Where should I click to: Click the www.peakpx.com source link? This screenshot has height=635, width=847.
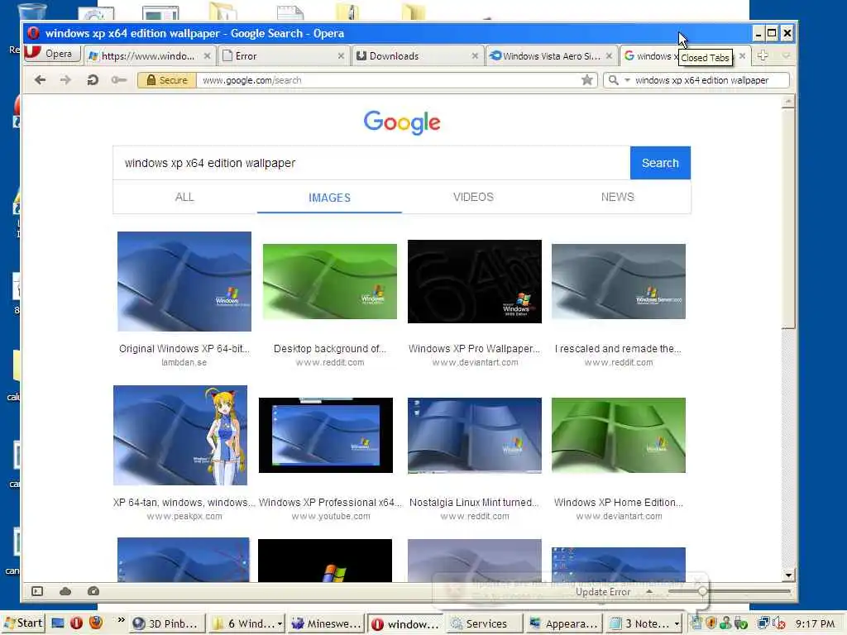[184, 516]
